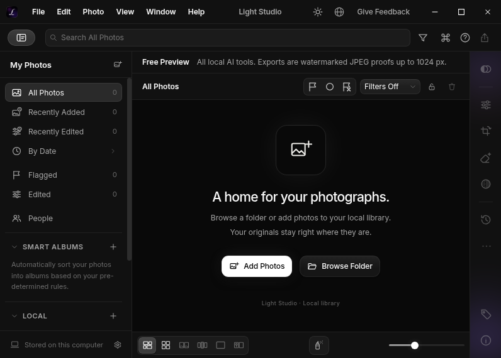This screenshot has width=501, height=358.
Task: Switch to compare view
Action: click(184, 345)
